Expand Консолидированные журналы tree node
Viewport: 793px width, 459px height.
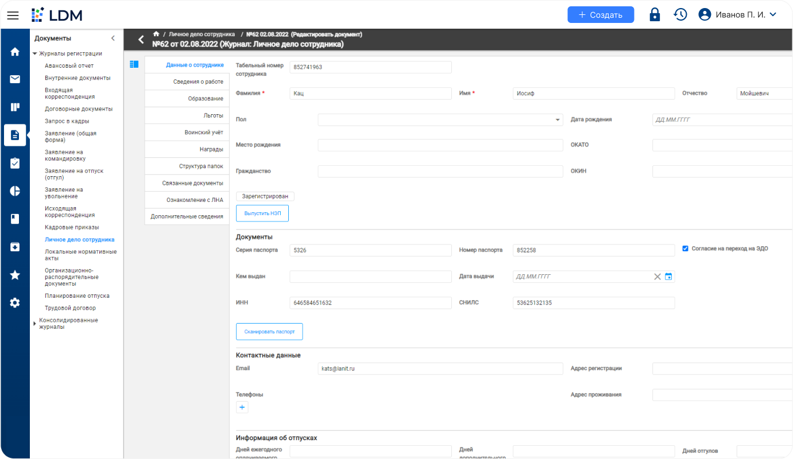click(x=35, y=324)
